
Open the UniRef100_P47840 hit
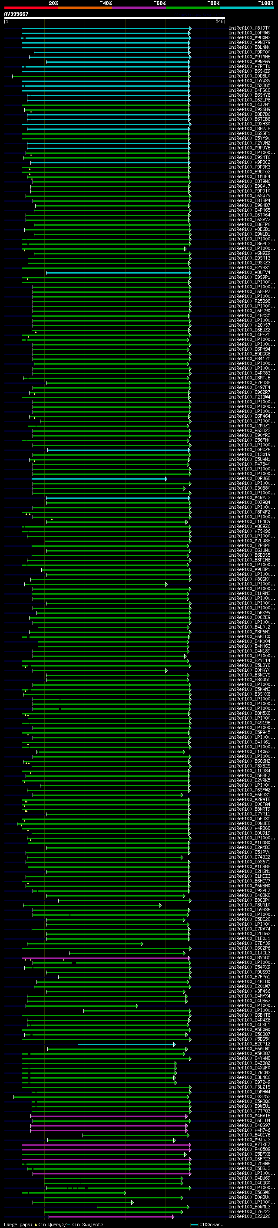(x=249, y=464)
